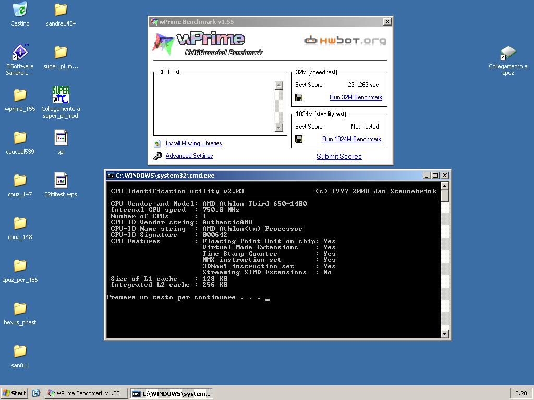Click the Advanced Settings wrench icon
The width and height of the screenshot is (534, 400).
pos(157,156)
